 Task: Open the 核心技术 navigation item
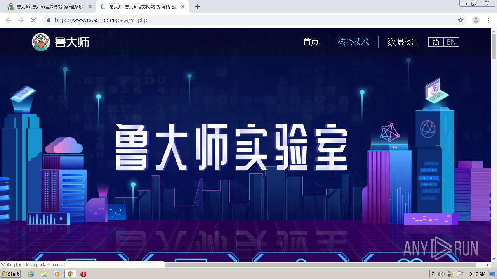[353, 42]
